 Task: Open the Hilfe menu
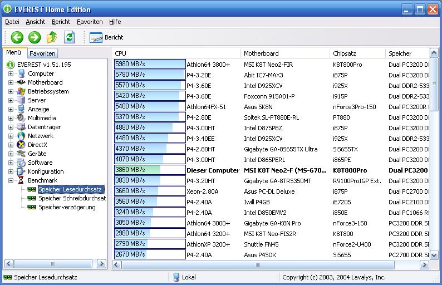click(115, 22)
